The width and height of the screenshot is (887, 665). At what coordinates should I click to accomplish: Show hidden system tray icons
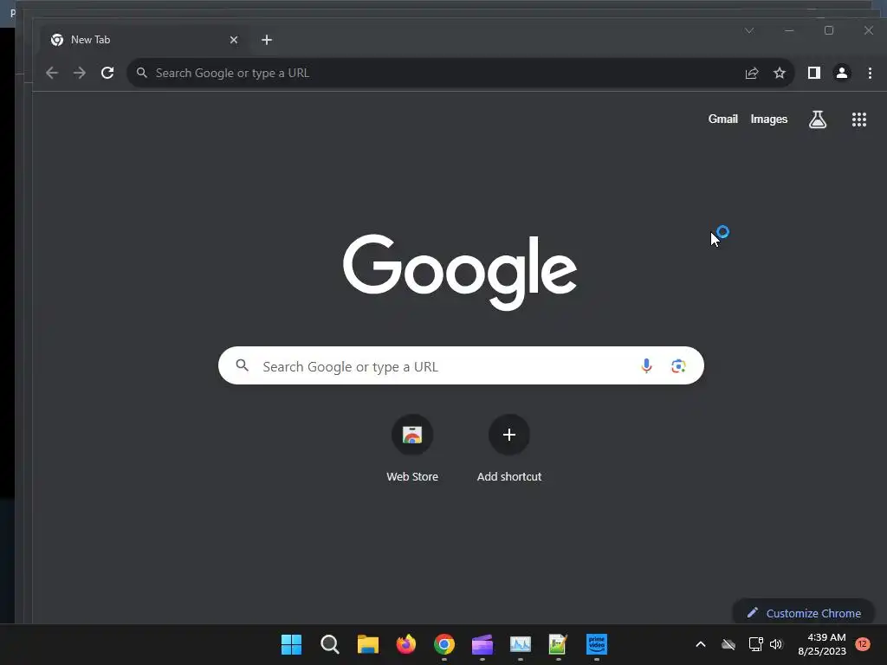click(x=700, y=644)
